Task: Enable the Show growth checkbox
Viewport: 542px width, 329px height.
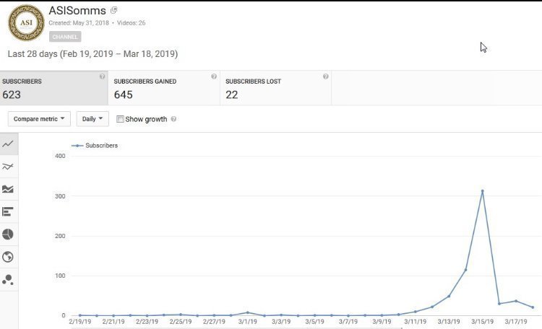Action: (120, 119)
